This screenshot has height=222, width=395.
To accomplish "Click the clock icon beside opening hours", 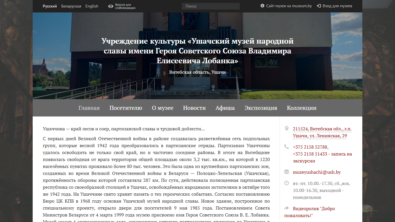I will coord(287,183).
